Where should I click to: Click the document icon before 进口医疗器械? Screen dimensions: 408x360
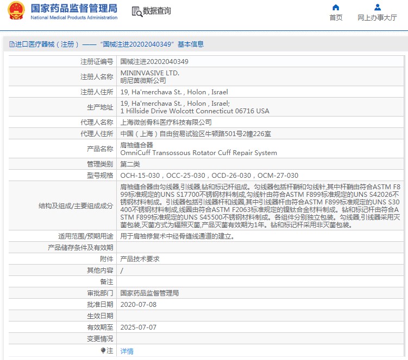click(x=12, y=44)
